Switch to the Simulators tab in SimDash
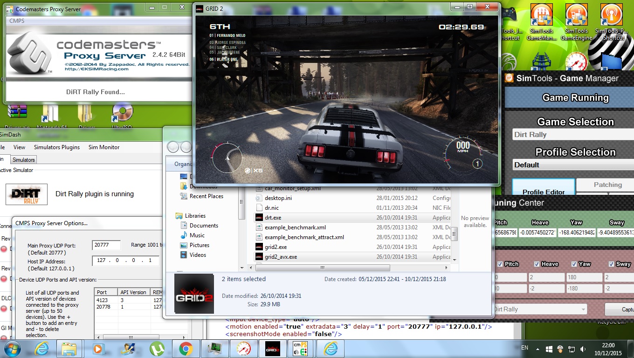This screenshot has height=358, width=634. tap(23, 160)
